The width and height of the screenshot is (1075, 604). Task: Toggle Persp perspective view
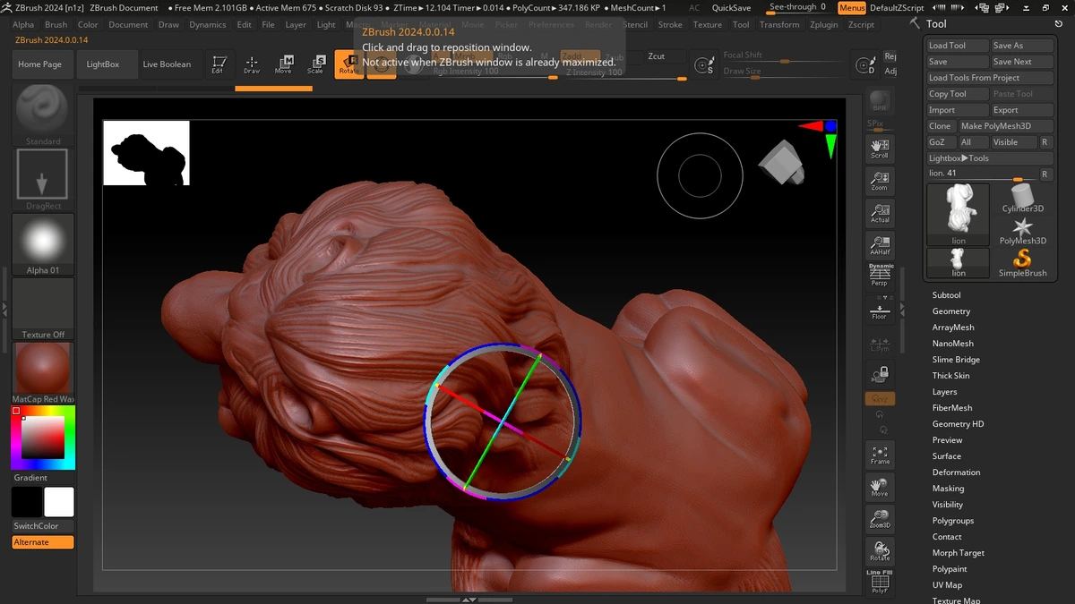pos(880,276)
